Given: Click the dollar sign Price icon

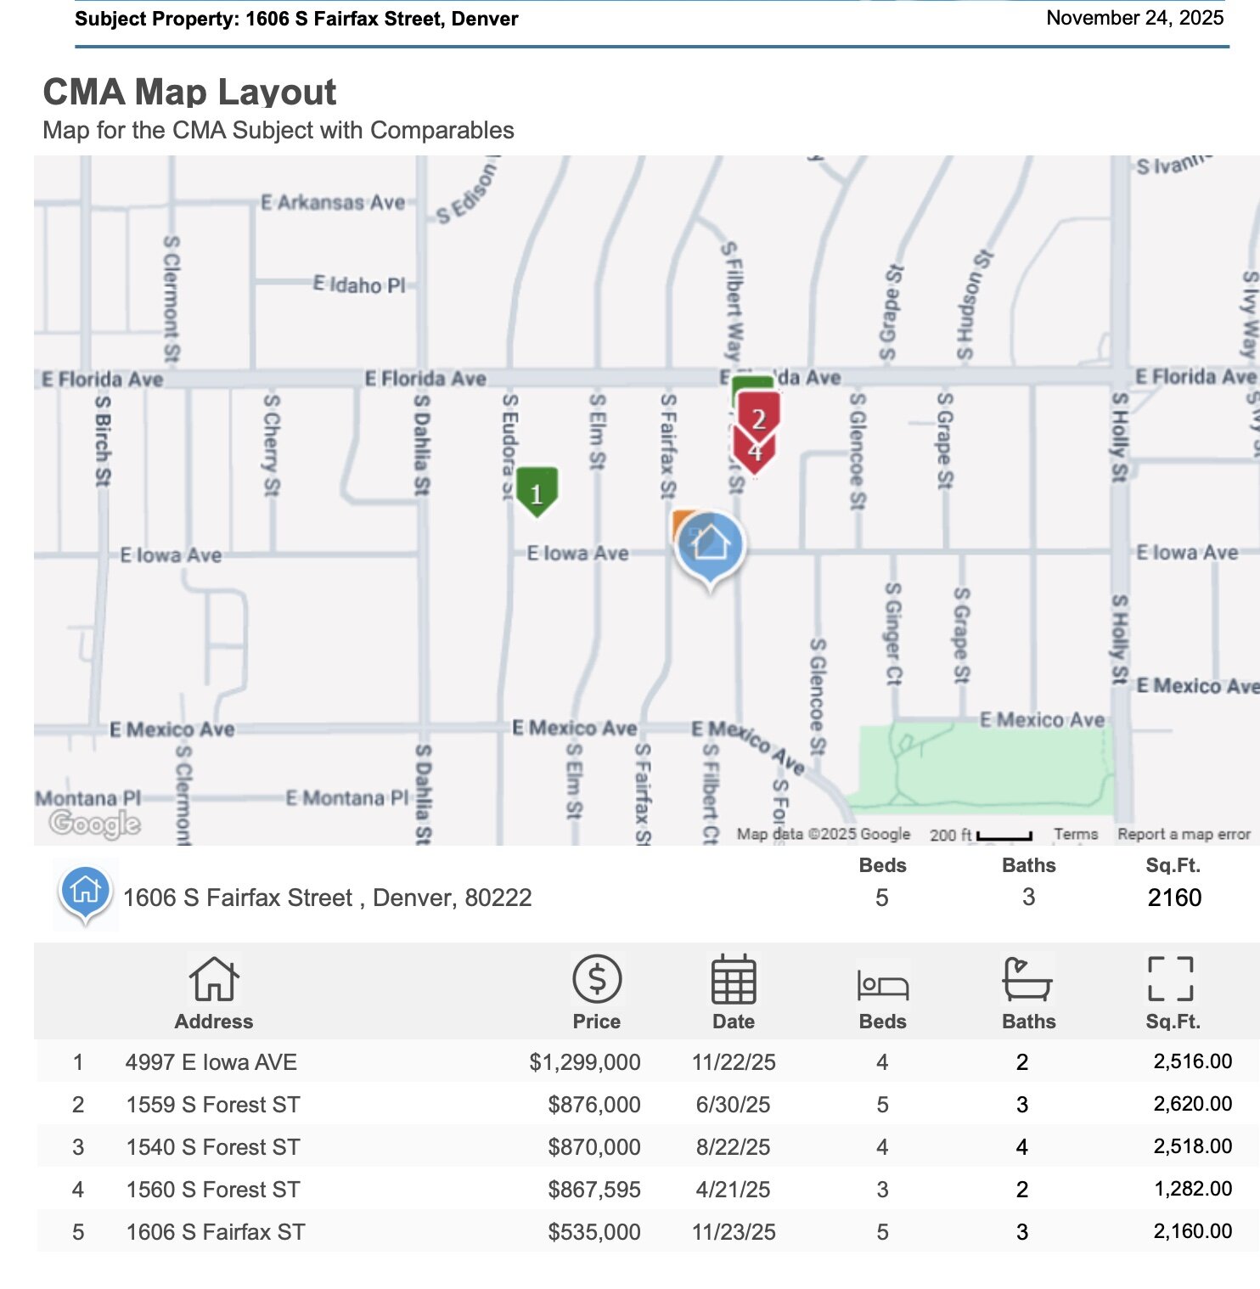Looking at the screenshot, I should pyautogui.click(x=597, y=979).
